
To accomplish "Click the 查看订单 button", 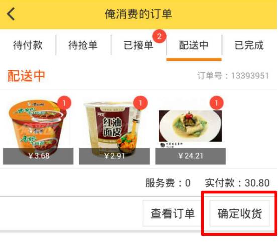I will [172, 213].
